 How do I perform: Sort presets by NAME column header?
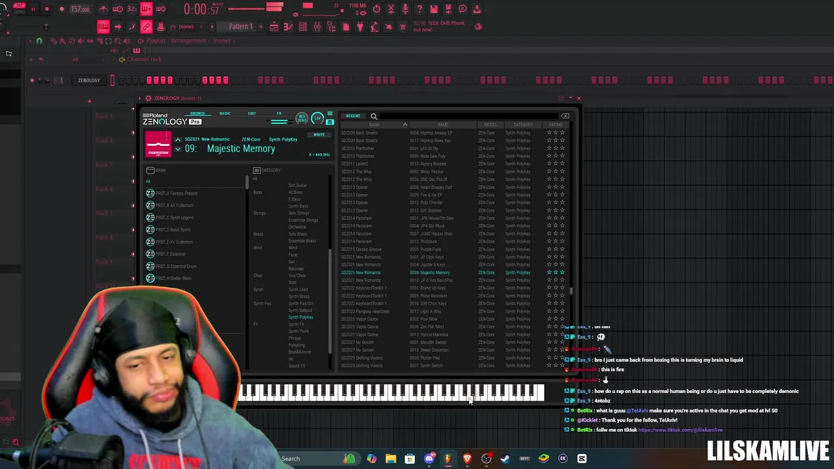pyautogui.click(x=442, y=124)
